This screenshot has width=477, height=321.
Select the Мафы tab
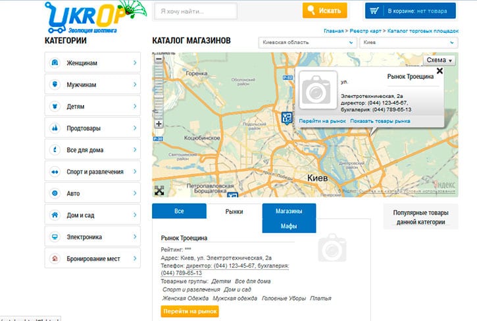(x=289, y=226)
